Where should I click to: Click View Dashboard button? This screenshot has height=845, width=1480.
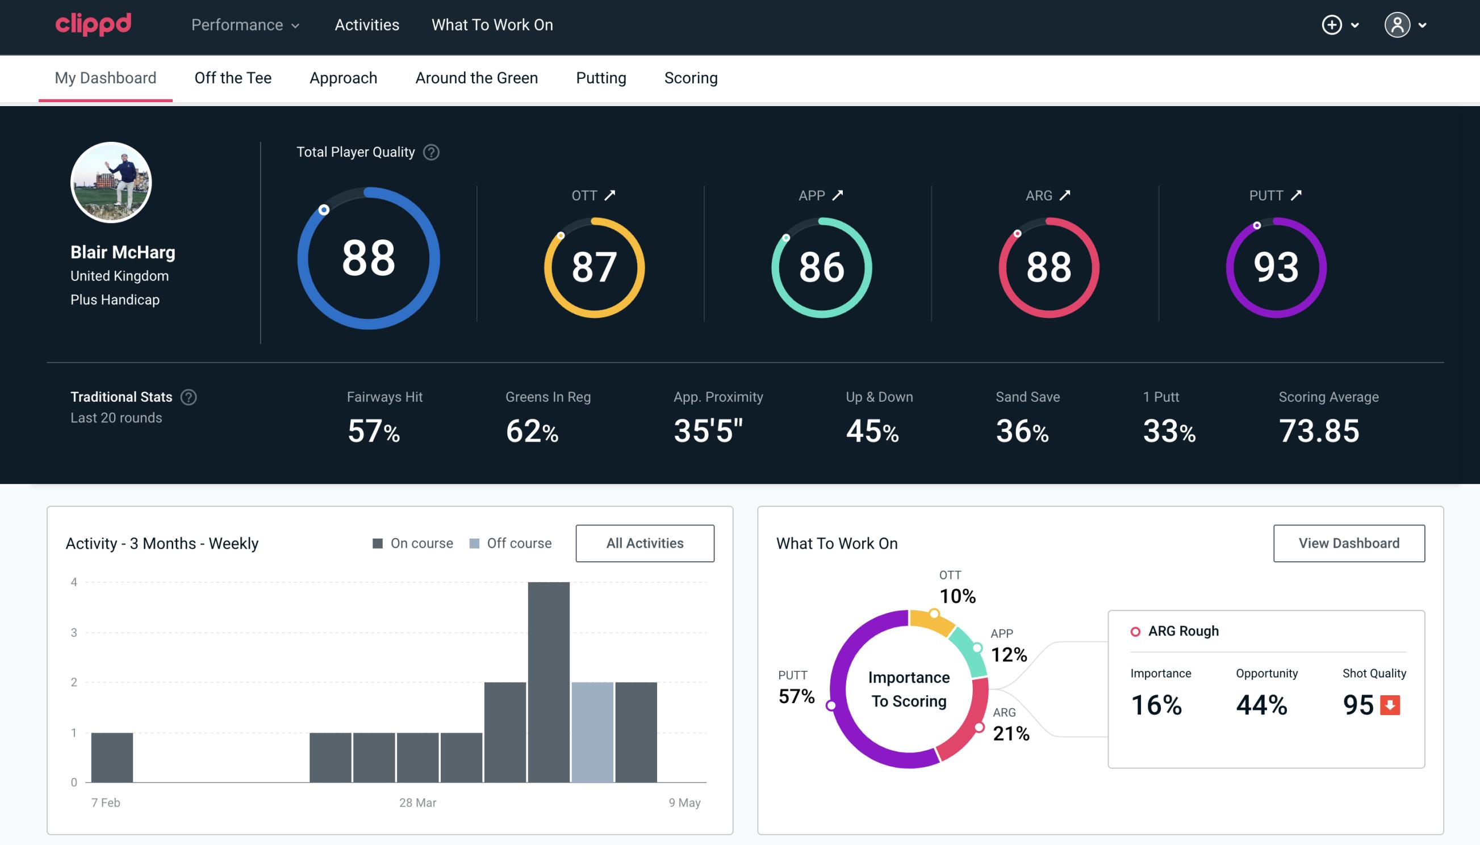[1349, 543]
